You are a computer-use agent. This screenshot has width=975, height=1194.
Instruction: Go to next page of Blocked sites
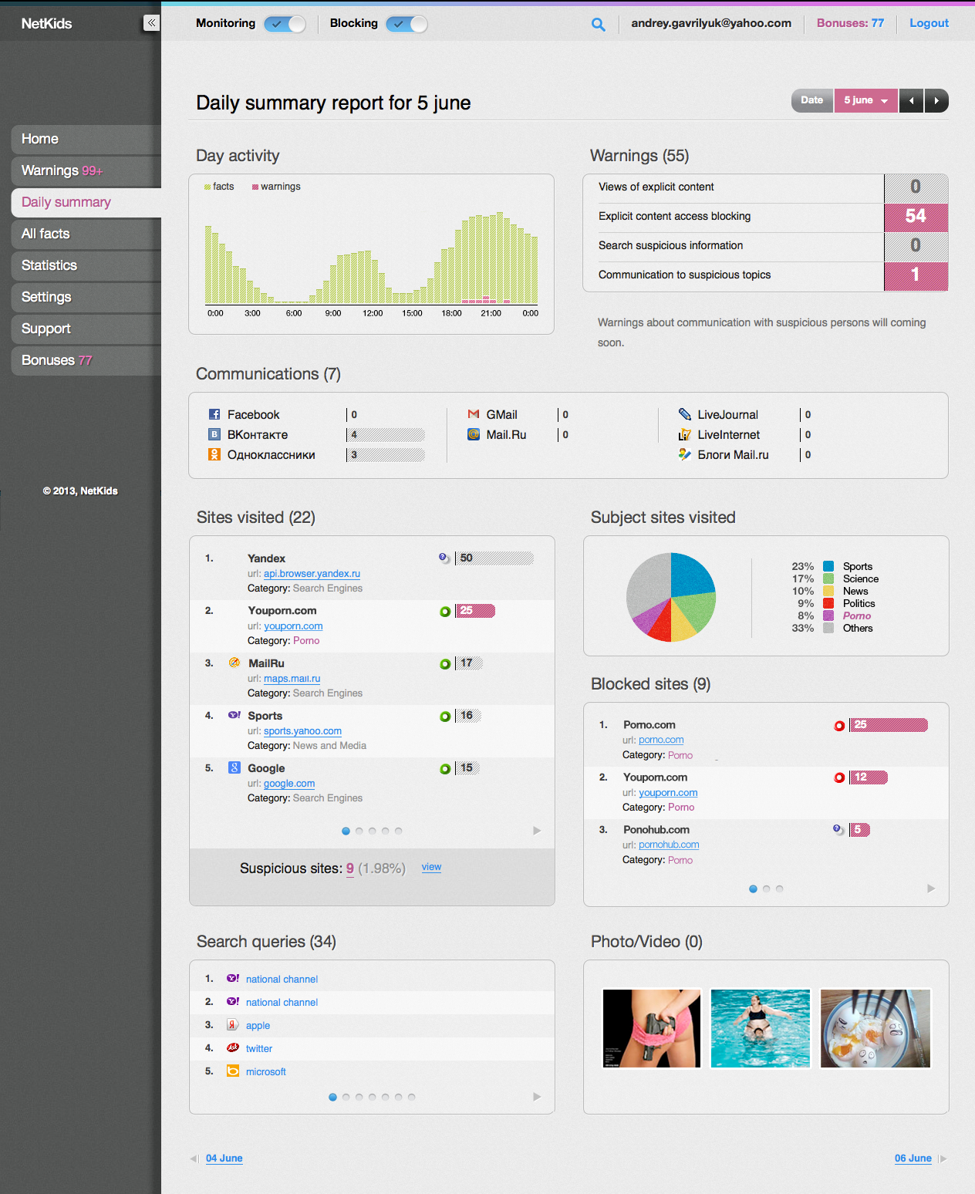[x=931, y=889]
